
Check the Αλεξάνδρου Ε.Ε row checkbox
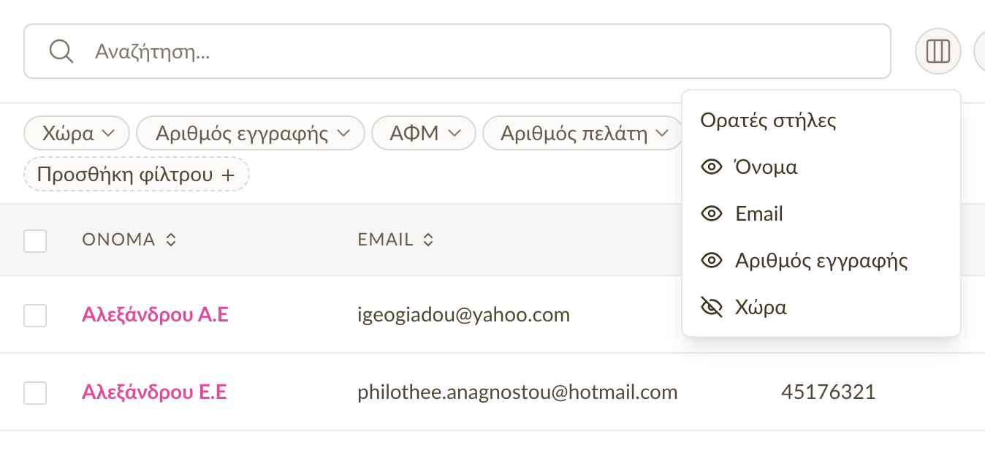click(35, 393)
